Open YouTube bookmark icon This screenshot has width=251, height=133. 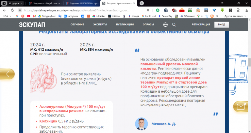click(29, 16)
